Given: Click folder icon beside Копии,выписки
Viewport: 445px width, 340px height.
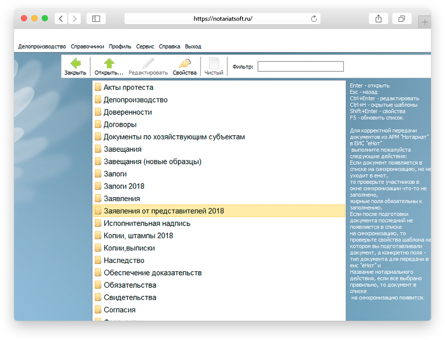Looking at the screenshot, I should tap(98, 248).
